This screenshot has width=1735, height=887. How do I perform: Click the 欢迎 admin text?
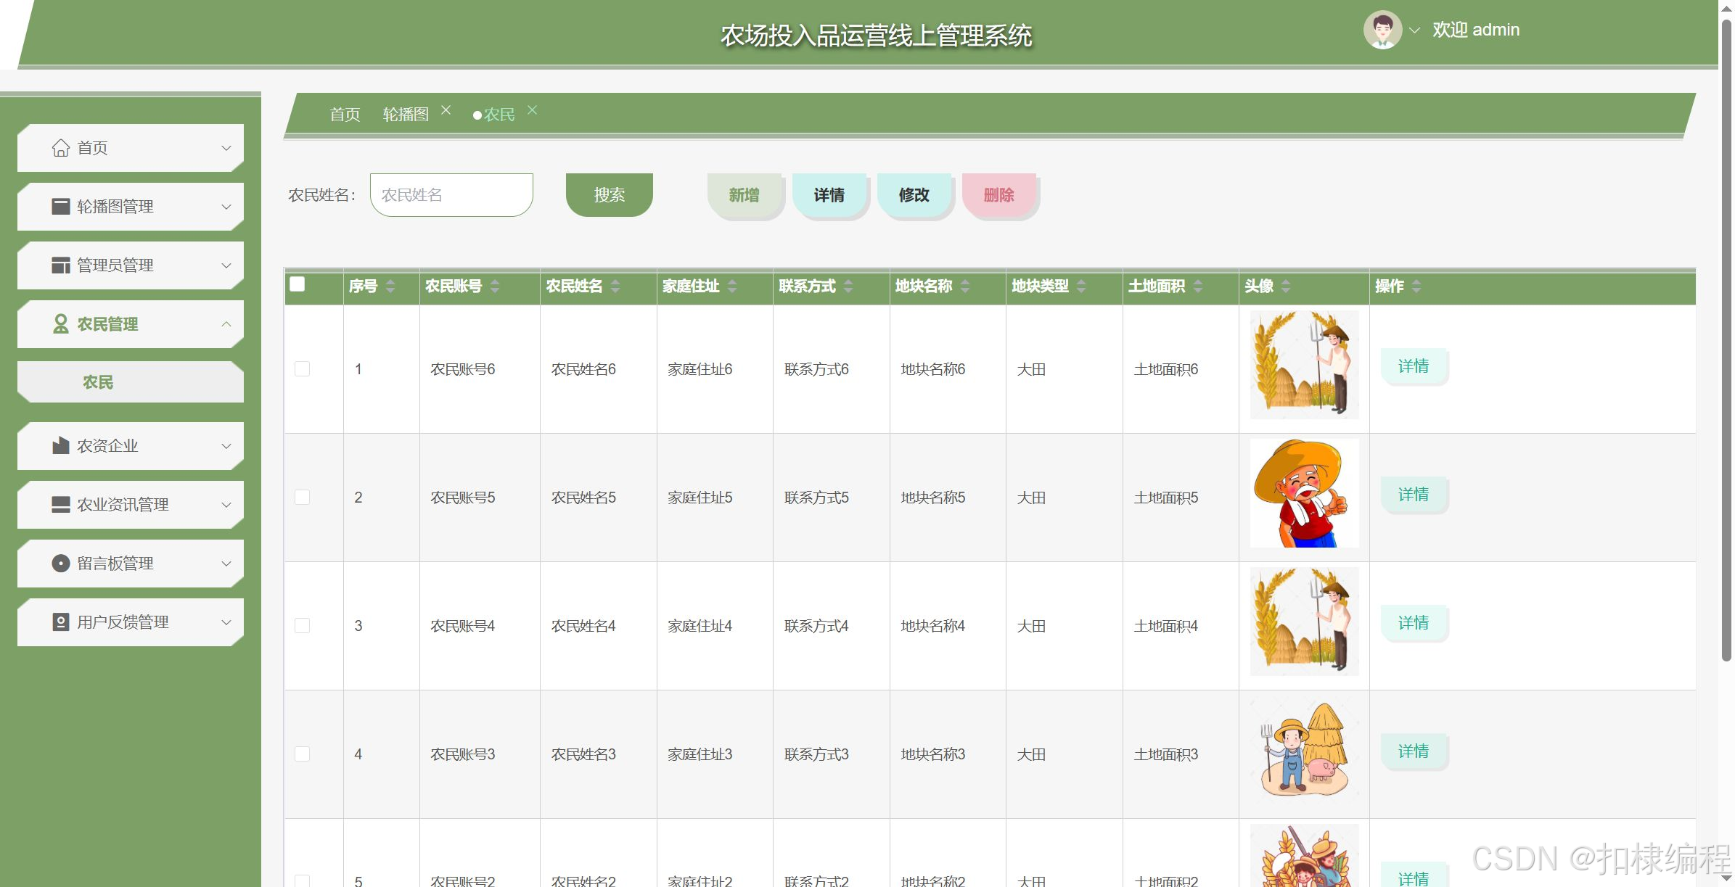tap(1476, 30)
